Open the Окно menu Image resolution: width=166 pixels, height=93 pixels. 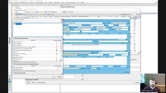pyautogui.click(x=78, y=2)
